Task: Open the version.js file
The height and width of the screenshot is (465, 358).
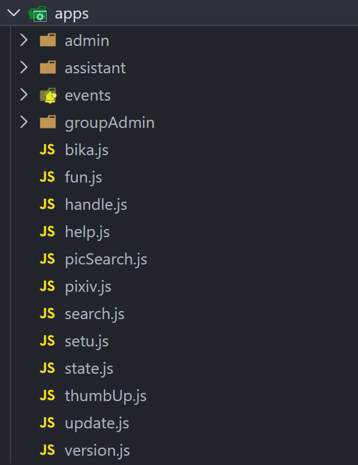Action: [98, 450]
